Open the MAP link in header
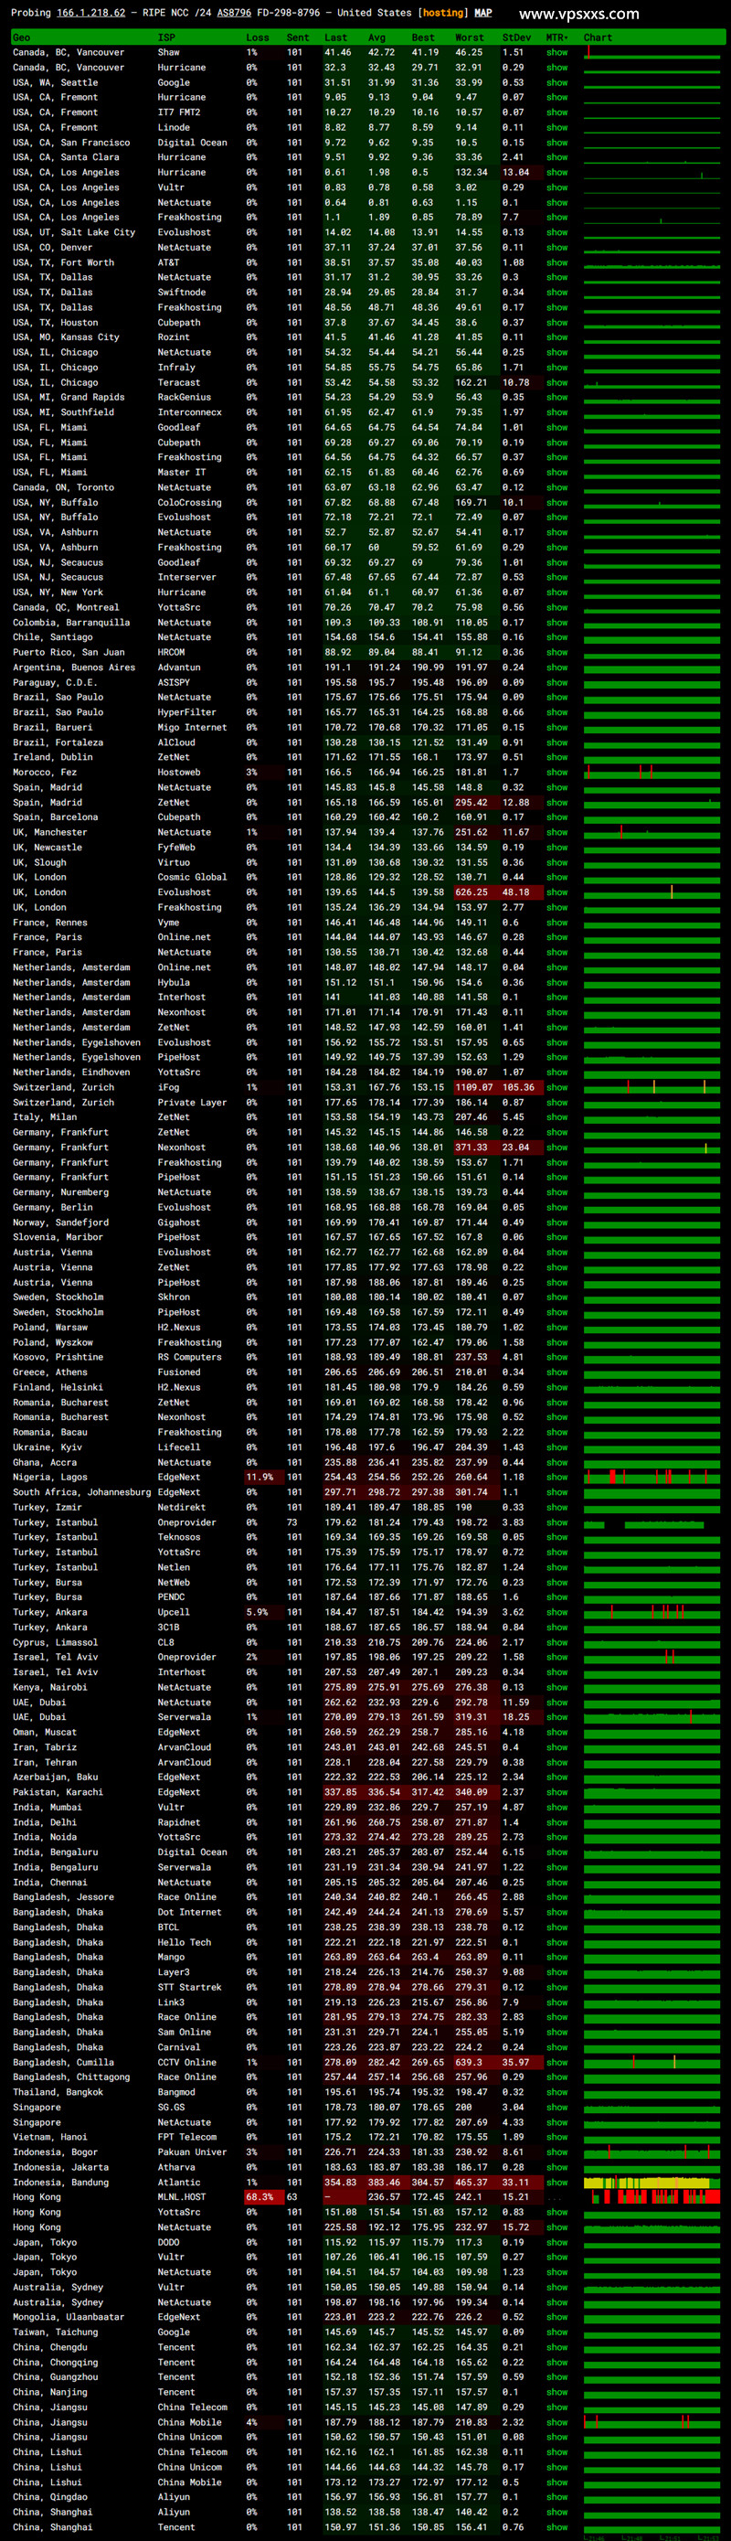This screenshot has width=731, height=2541. [x=482, y=13]
